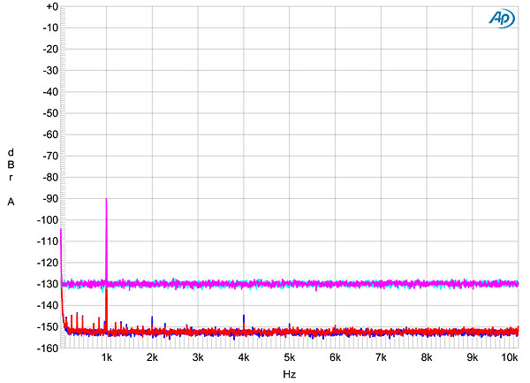The width and height of the screenshot is (530, 383).
Task: Click the 4k frequency axis tick label
Action: [x=244, y=358]
